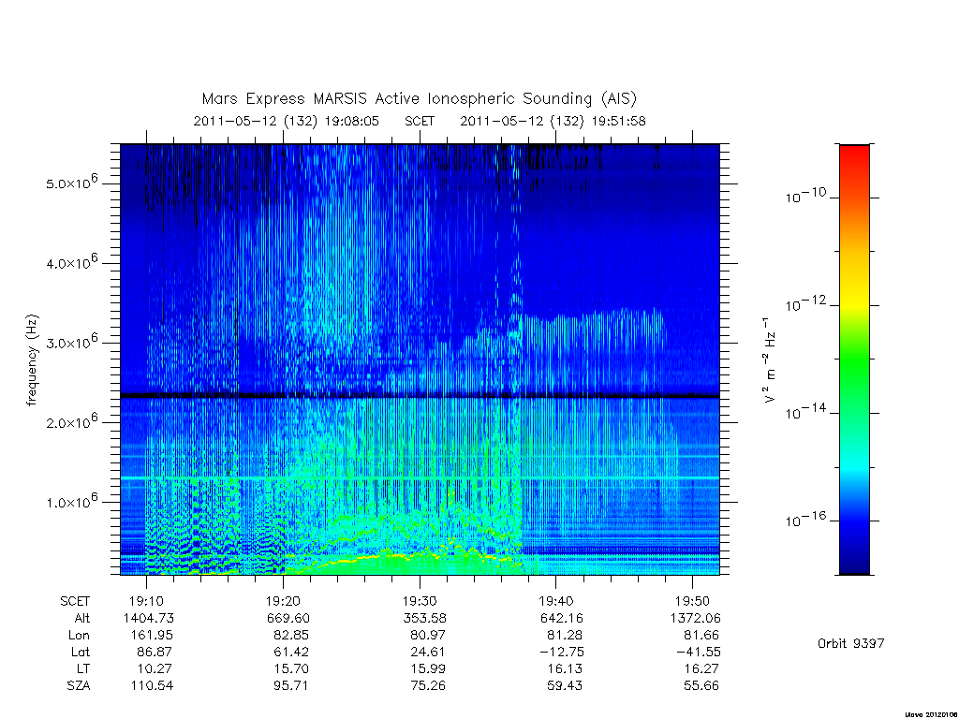
Task: Click the '4.0×10⁶' frequency tick label
Action: click(x=71, y=262)
